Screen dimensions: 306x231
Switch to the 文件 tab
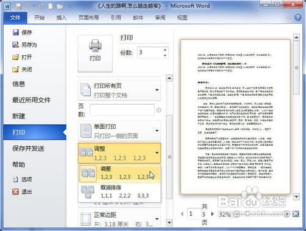15,18
